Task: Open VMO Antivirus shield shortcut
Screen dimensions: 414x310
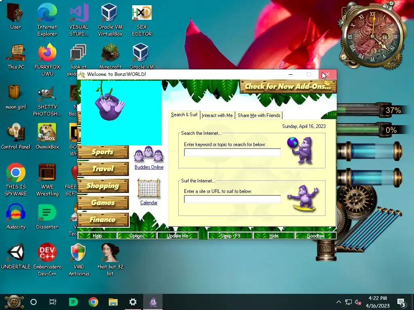Action: point(79,260)
